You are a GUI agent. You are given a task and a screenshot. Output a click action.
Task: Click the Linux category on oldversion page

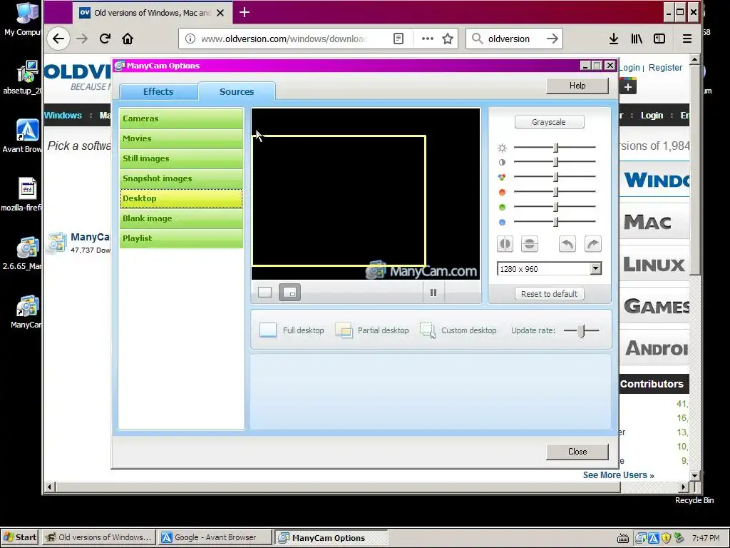pyautogui.click(x=654, y=265)
